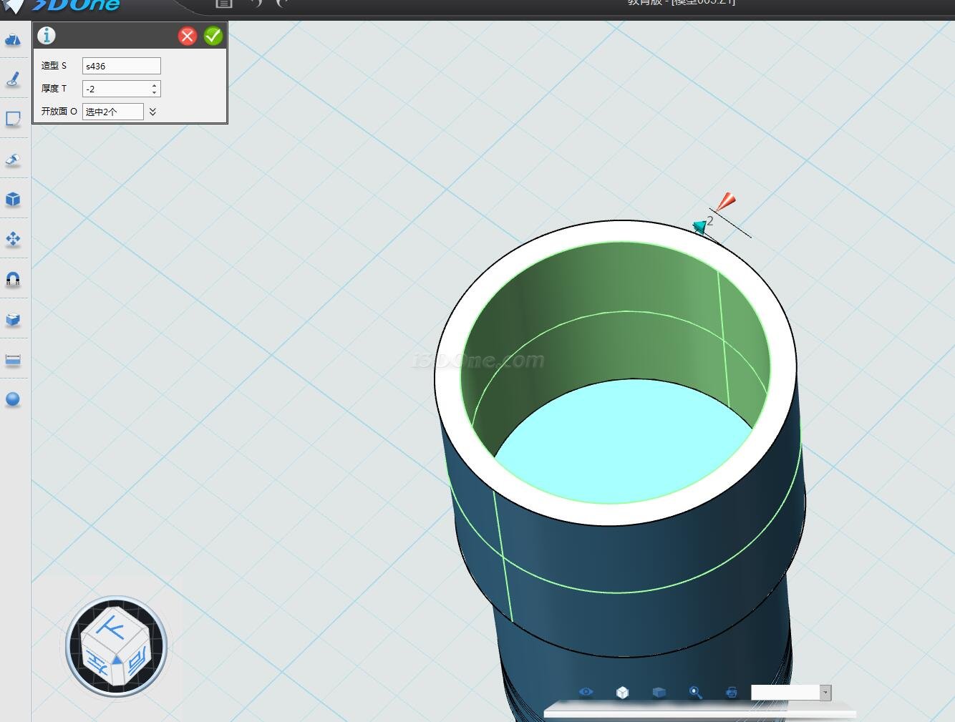955x722 pixels.
Task: Click the feature modeling cube icon
Action: coord(13,199)
